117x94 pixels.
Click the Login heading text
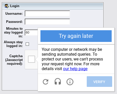(15, 6)
